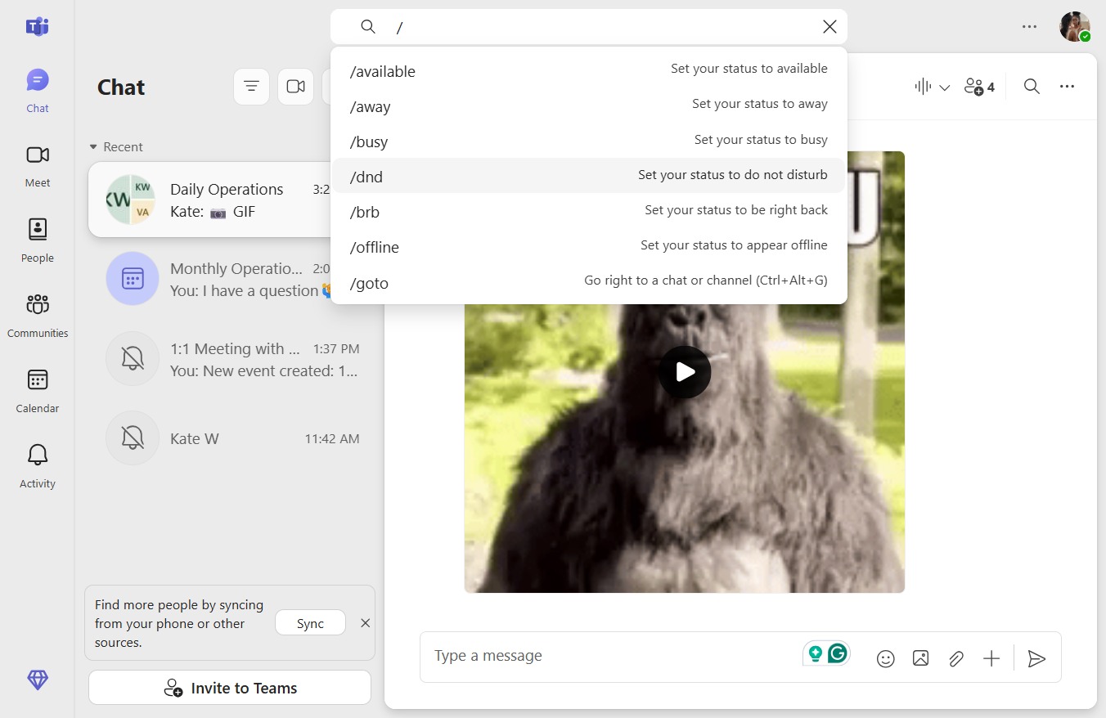Dismiss the sync people banner
Viewport: 1106px width, 718px height.
click(x=366, y=623)
